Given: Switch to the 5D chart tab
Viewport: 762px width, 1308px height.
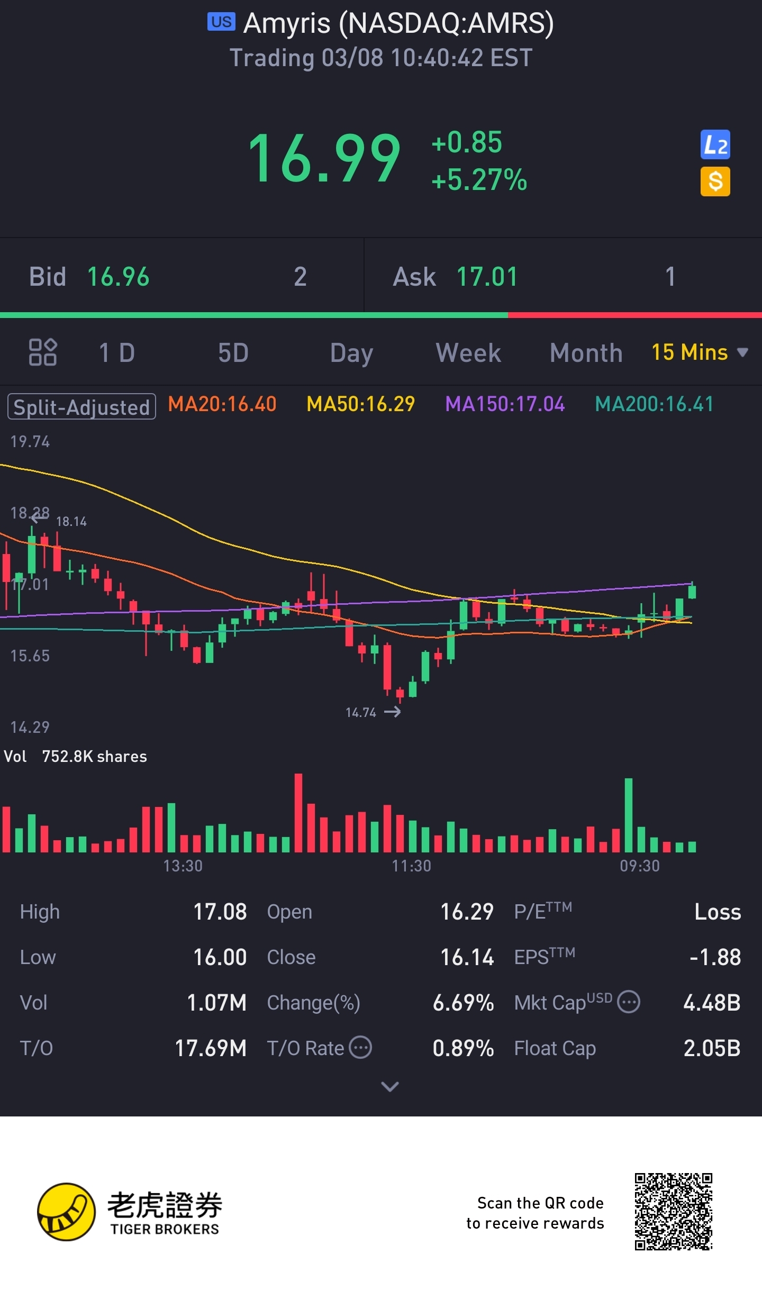Looking at the screenshot, I should (233, 353).
